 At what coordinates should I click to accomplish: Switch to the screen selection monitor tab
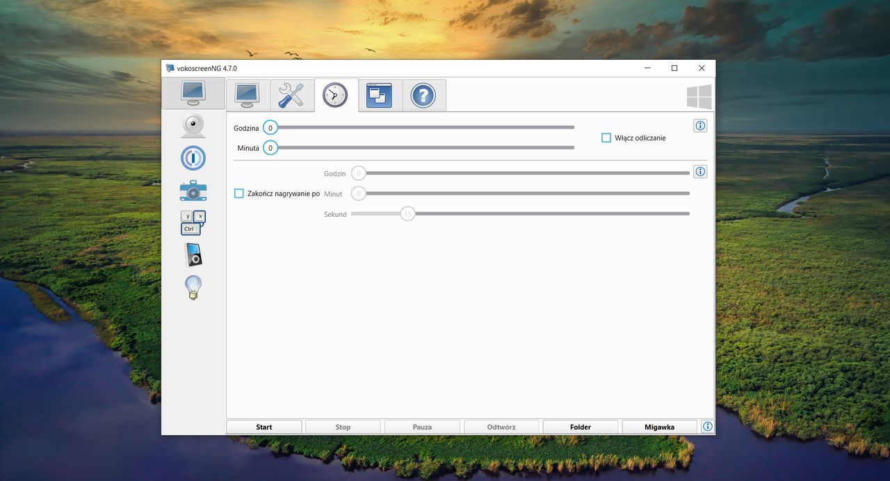coord(248,95)
